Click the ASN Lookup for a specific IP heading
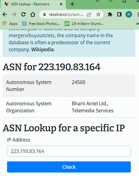Screen dimensions: 139x176 (64, 128)
